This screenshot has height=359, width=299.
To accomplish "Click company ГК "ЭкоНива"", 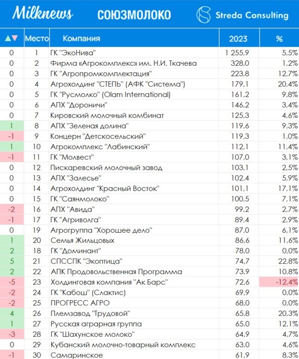I will (x=73, y=53).
